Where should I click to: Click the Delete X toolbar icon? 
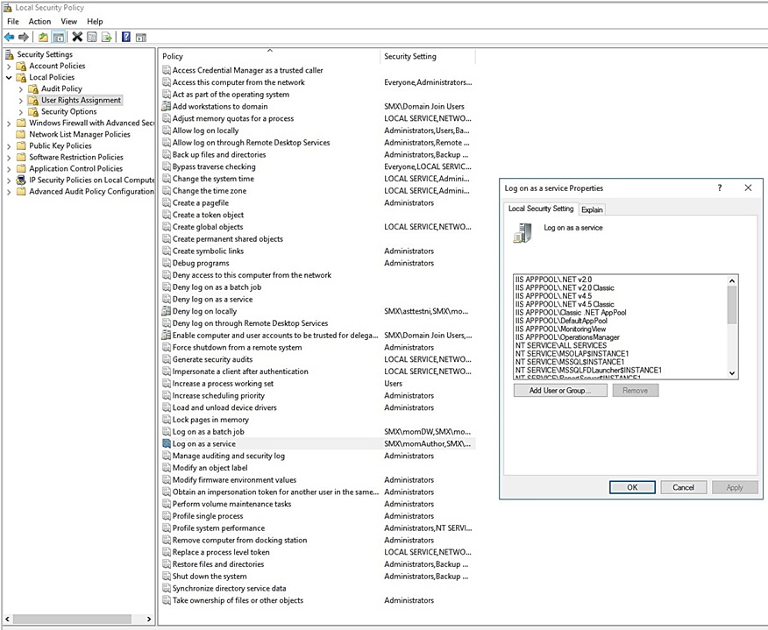pos(77,37)
